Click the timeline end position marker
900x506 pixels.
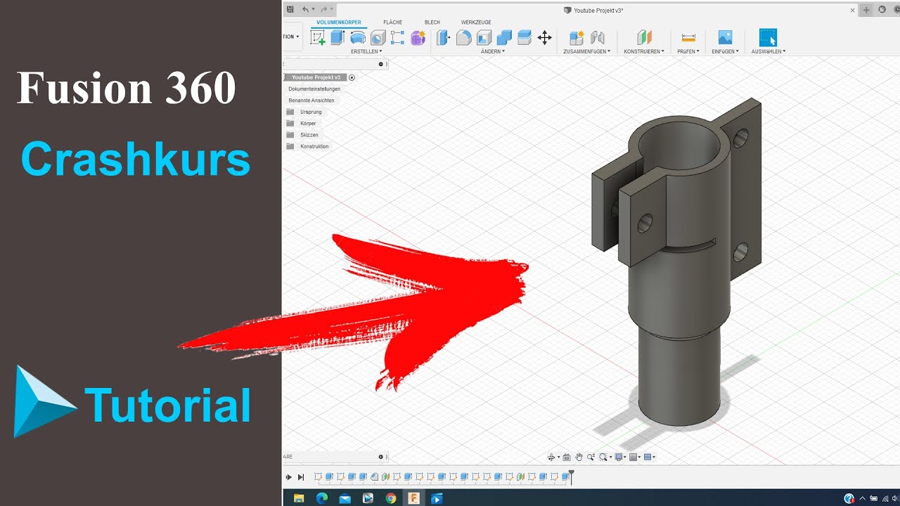[x=571, y=477]
